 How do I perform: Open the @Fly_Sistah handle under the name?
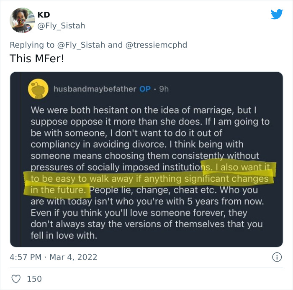[61, 26]
